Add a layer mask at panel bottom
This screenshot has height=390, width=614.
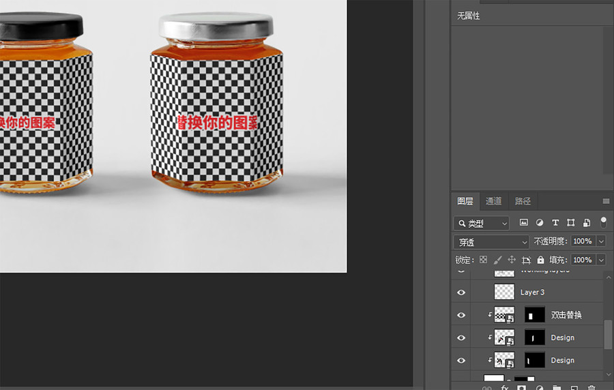coord(521,388)
